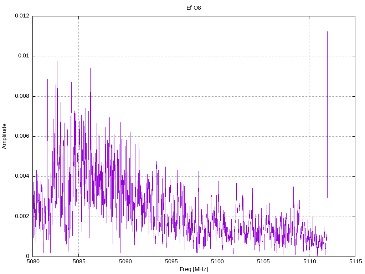Click the 5100 x-axis tick label
Screen dimensions: 365x274
click(217, 262)
